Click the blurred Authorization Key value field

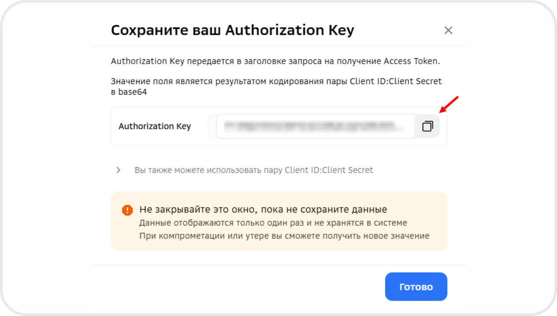pos(315,126)
